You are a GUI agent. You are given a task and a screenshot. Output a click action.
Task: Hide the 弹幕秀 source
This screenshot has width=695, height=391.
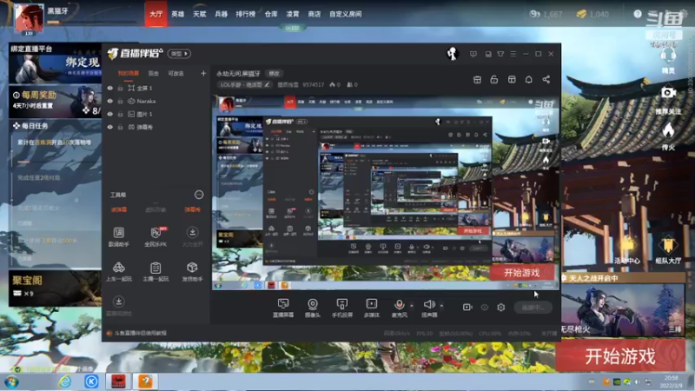point(110,127)
